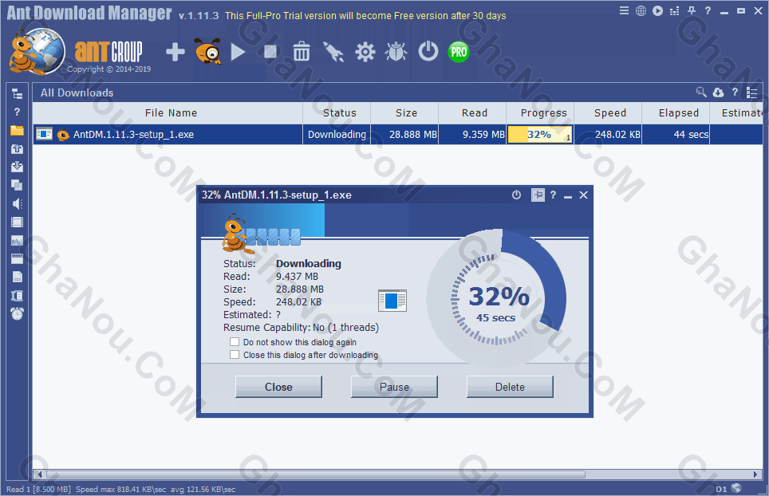Image resolution: width=769 pixels, height=496 pixels.
Task: Click the green PRO badge
Action: click(x=459, y=52)
